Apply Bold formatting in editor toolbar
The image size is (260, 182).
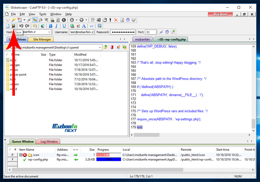(x=50, y=26)
